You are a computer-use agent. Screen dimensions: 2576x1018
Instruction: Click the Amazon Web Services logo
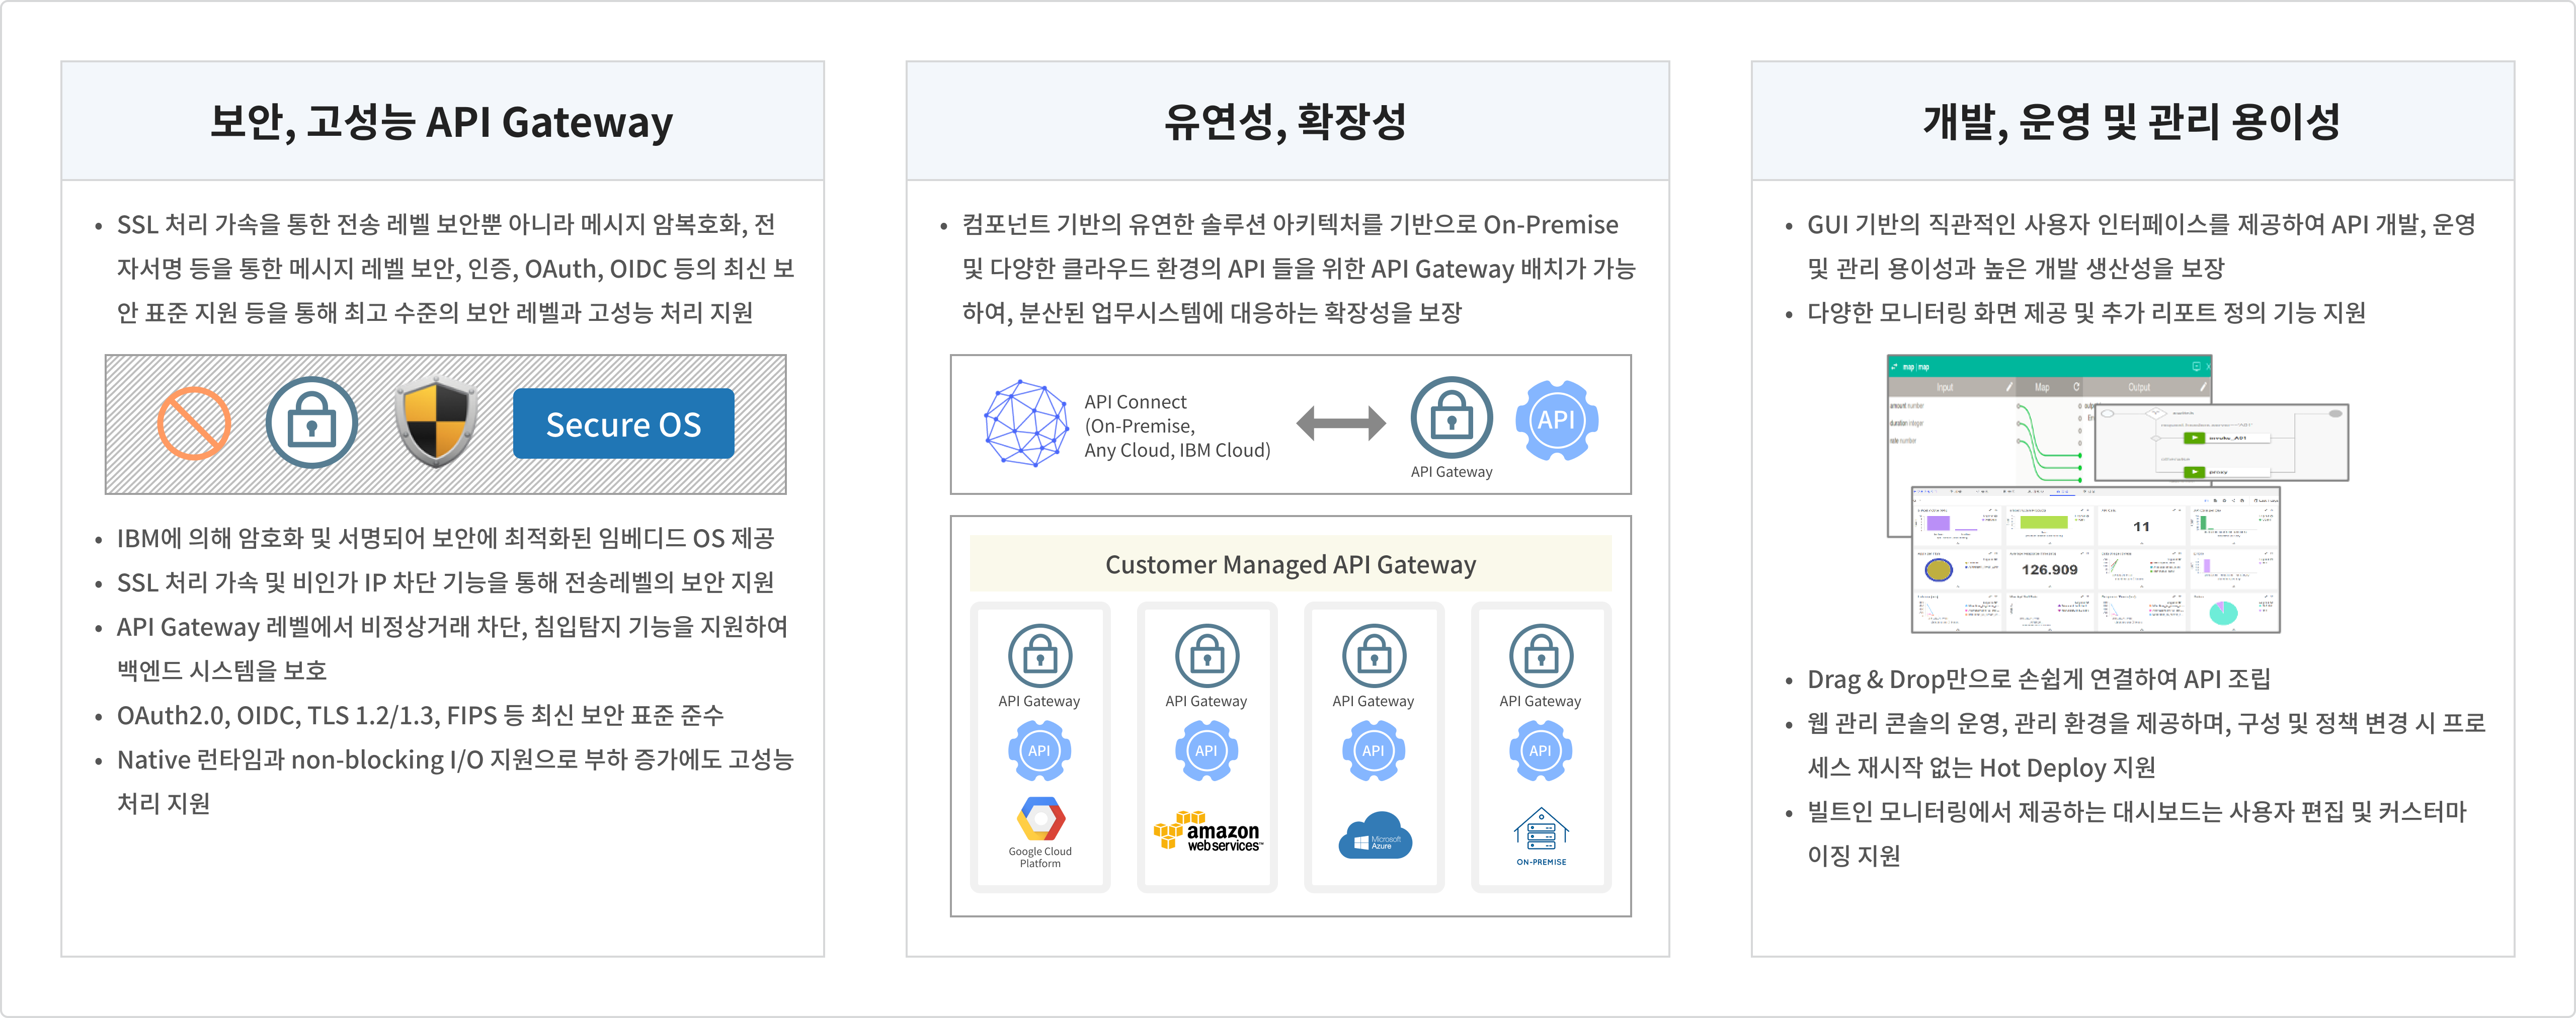click(1208, 832)
